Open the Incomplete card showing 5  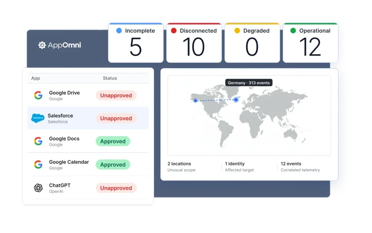(x=136, y=43)
